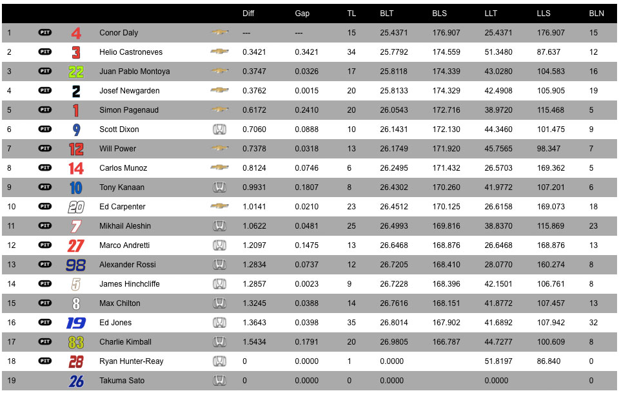Viewport: 619px width, 400px height.
Task: Select car number 98 for Alexander Rossi
Action: (x=76, y=265)
